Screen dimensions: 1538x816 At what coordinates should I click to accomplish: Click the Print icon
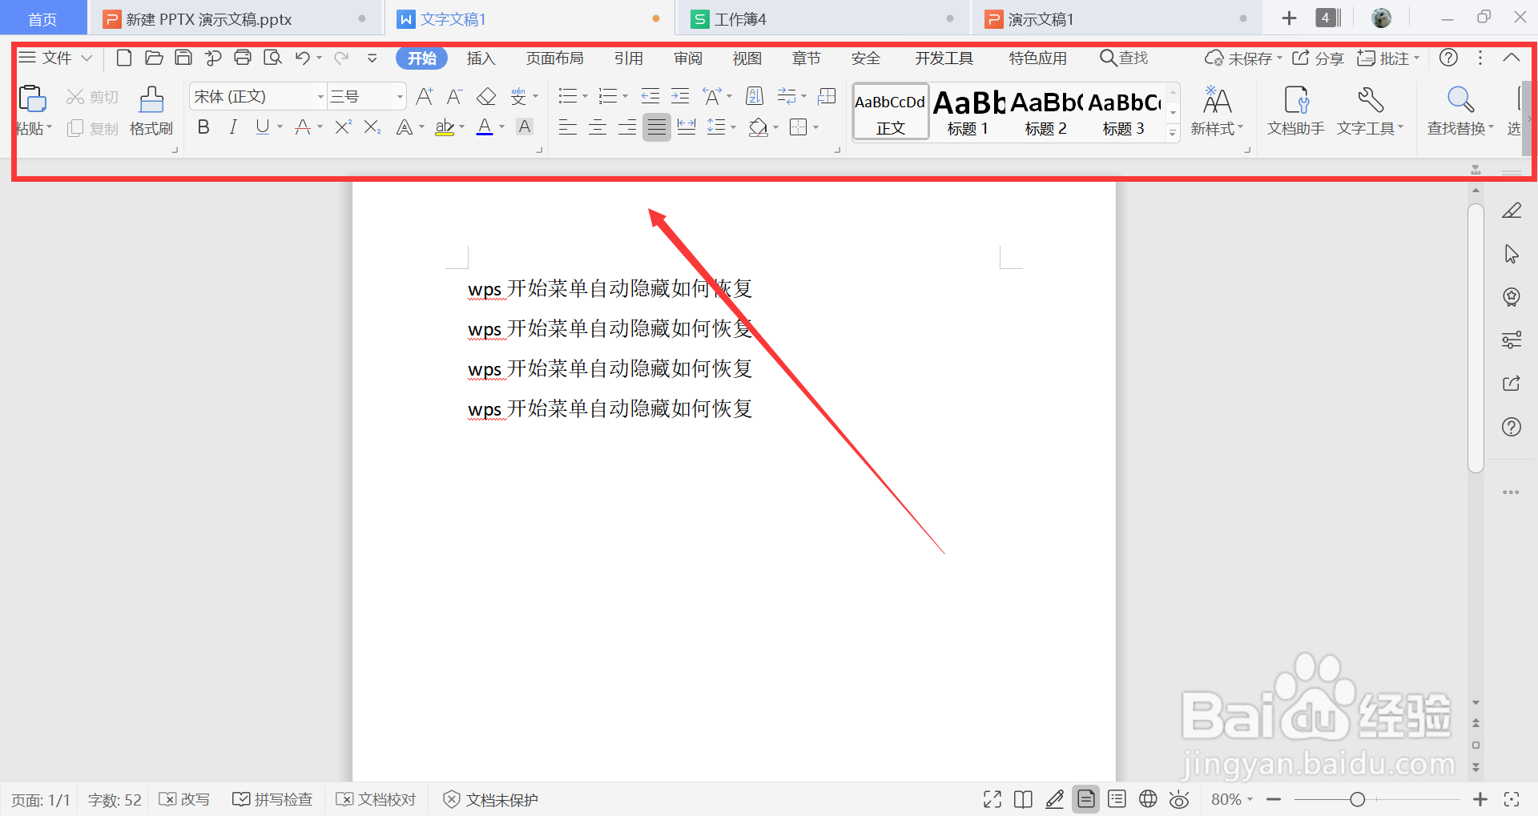tap(243, 58)
